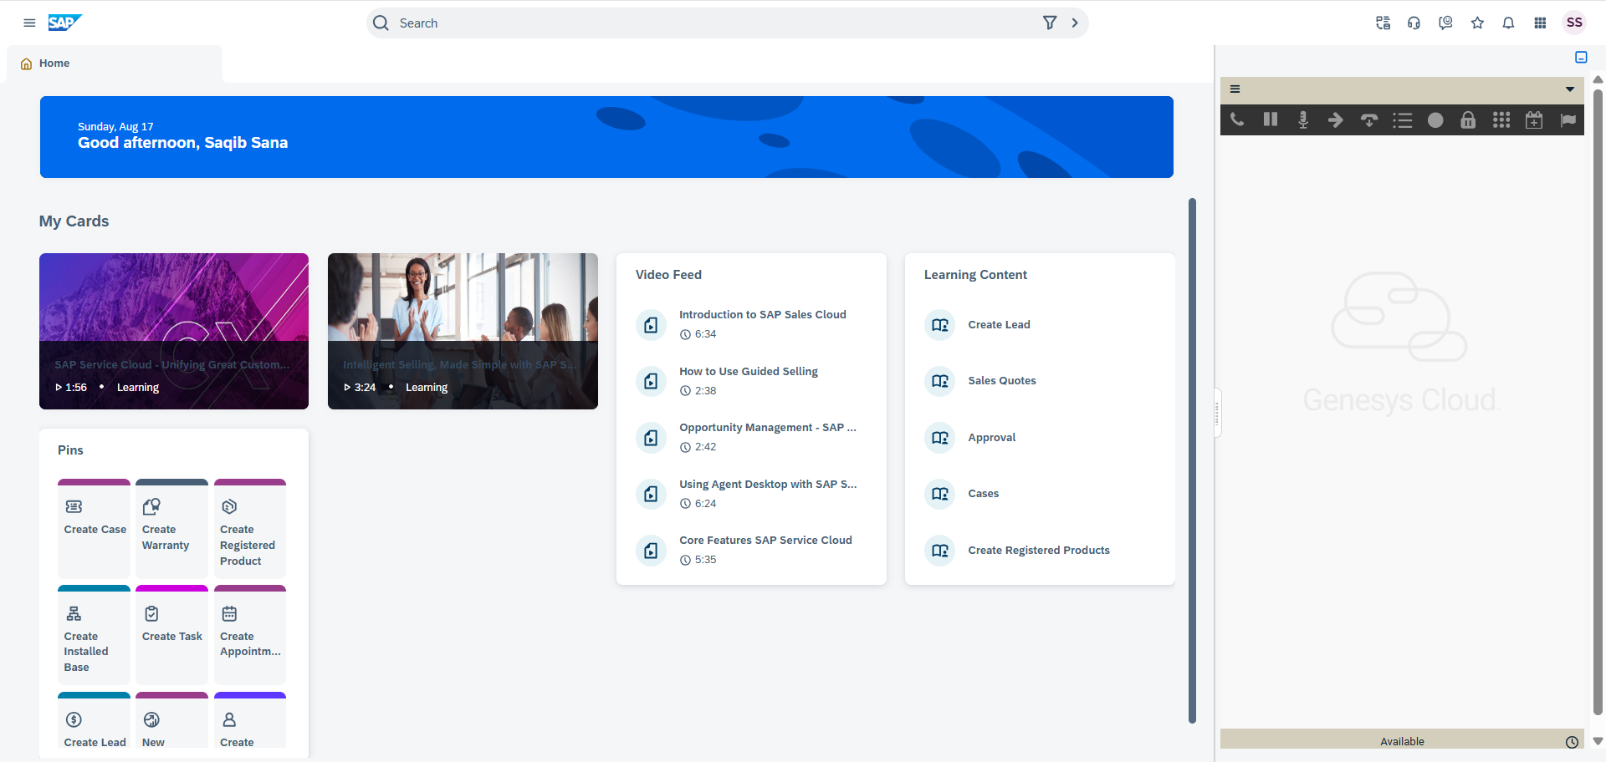
Task: Toggle the record circle button in Genesys toolbar
Action: tap(1435, 120)
